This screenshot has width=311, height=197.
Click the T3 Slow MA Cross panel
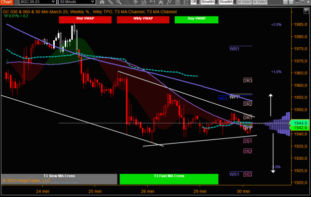pyautogui.click(x=59, y=179)
